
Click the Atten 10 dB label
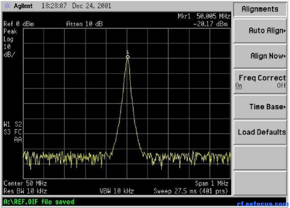point(84,24)
